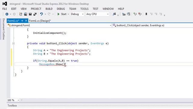193x109 pixels.
Task: Click the Uncomment selected lines icon
Action: [x=140, y=14]
